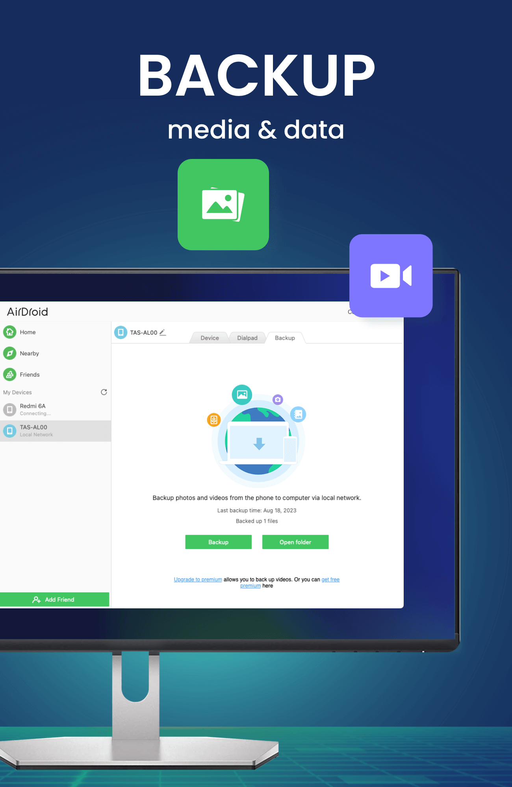Click the Nearby label in sidebar
Image resolution: width=512 pixels, height=787 pixels.
[x=30, y=353]
